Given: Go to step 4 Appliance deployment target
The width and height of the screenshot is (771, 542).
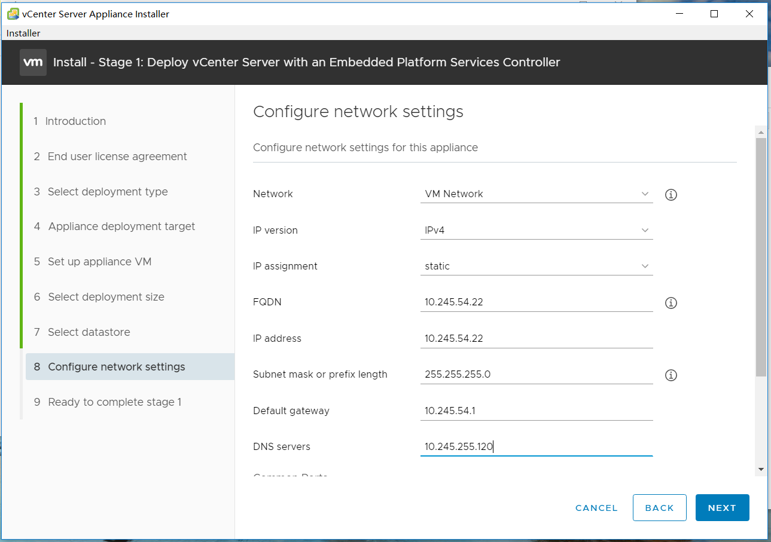Looking at the screenshot, I should (x=114, y=226).
